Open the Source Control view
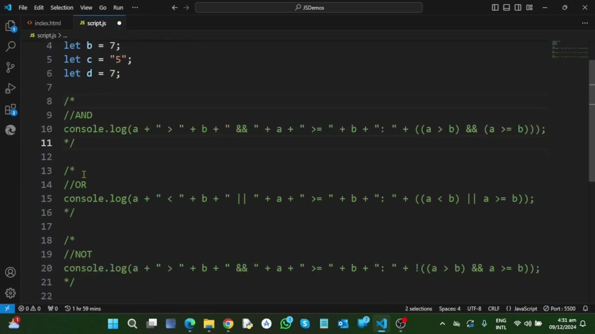Image resolution: width=595 pixels, height=334 pixels. (10, 67)
